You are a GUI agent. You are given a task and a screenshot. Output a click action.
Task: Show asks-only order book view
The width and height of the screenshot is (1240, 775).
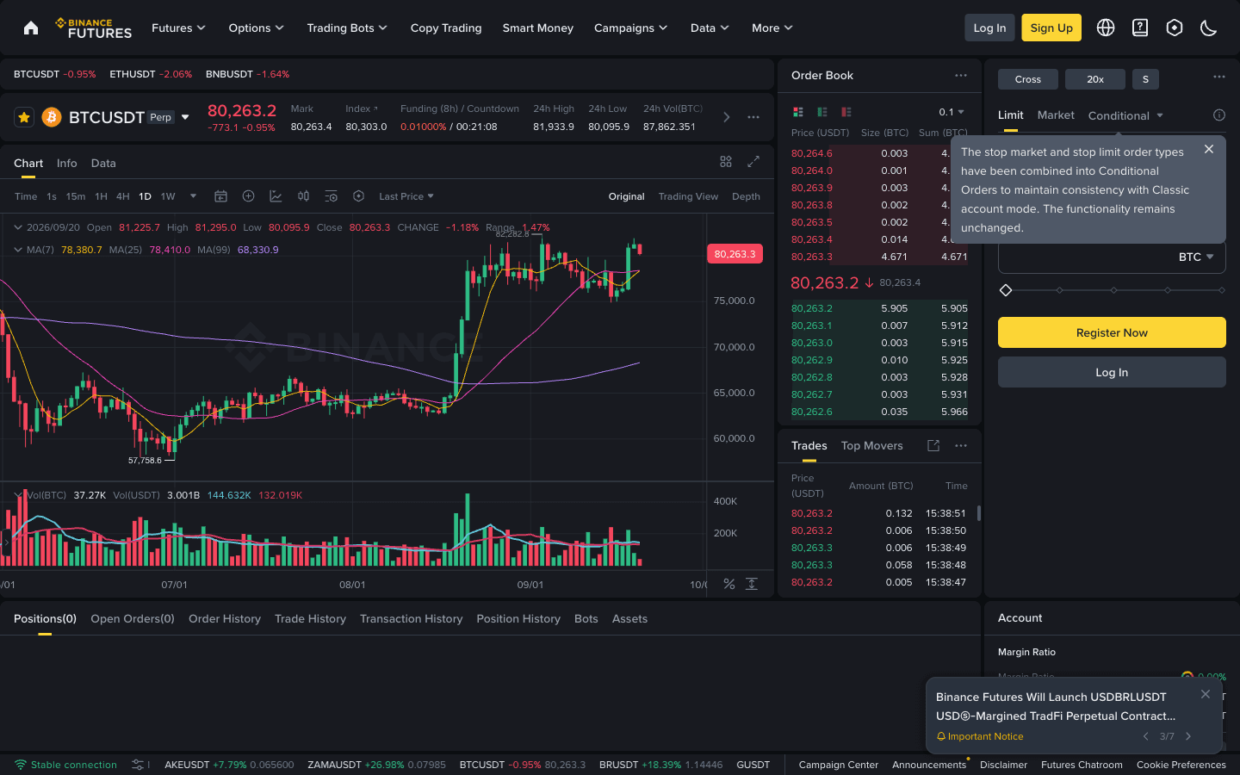(x=846, y=112)
